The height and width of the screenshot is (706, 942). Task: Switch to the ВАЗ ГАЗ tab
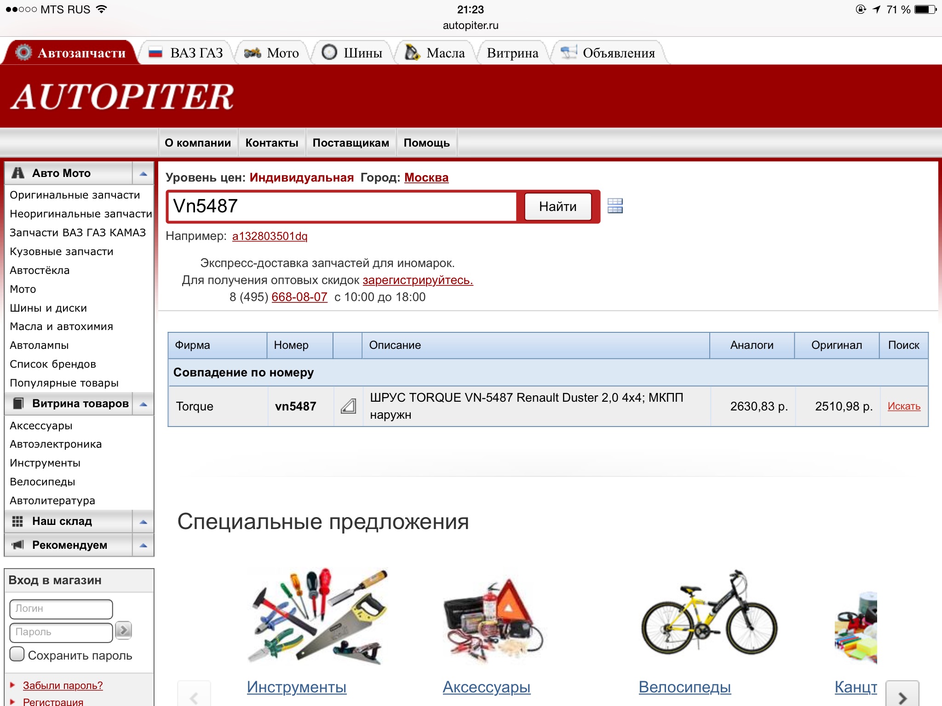[186, 52]
